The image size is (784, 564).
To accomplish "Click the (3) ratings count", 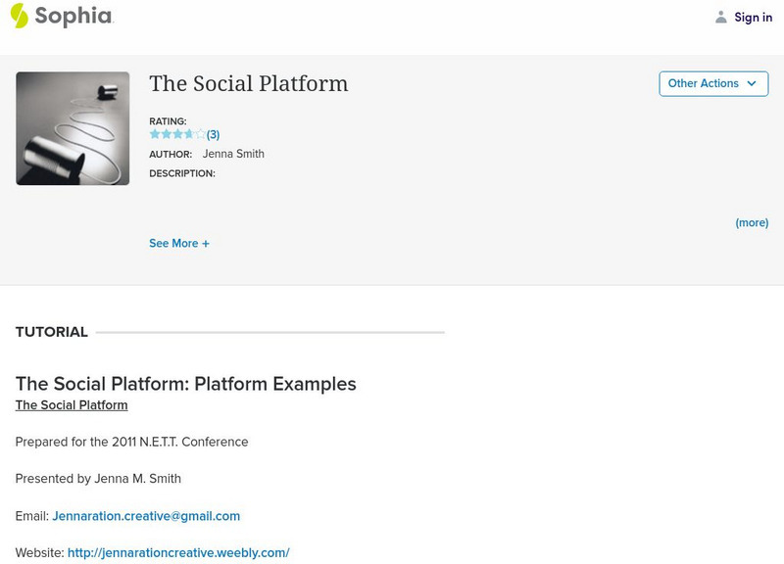I will coord(213,135).
